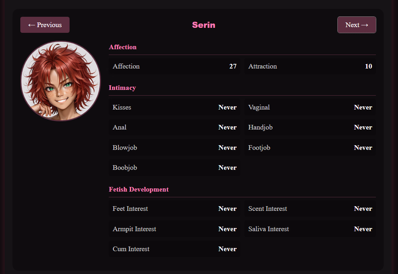The width and height of the screenshot is (398, 274).
Task: Select the Footjob stat row
Action: (310, 148)
